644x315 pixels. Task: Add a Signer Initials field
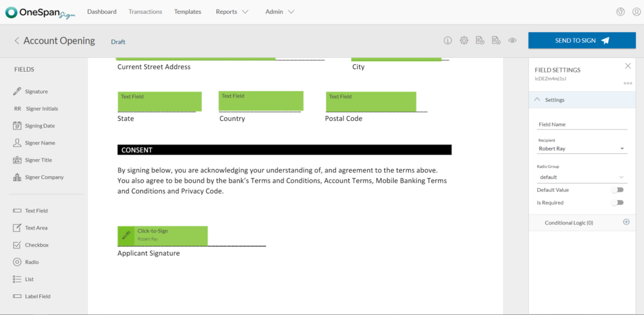[x=41, y=109]
